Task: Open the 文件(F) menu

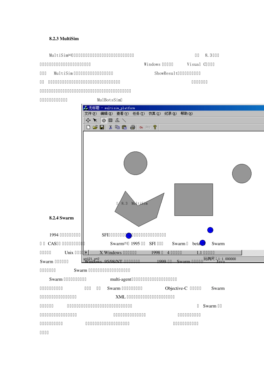Action: pyautogui.click(x=90, y=114)
